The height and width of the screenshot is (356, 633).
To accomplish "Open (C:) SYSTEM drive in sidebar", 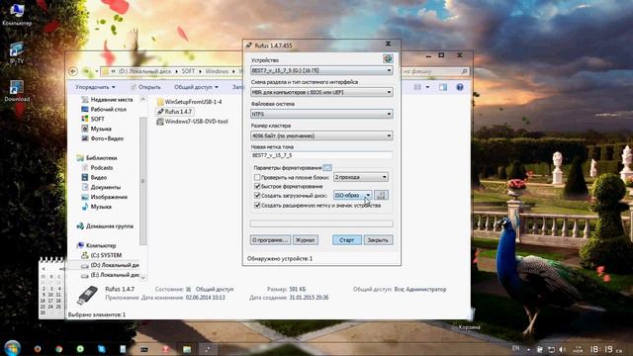I will point(101,255).
